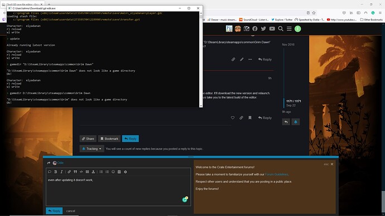Open Deezer bookmark in bookmarks bar
385x216 pixels.
coord(222,19)
